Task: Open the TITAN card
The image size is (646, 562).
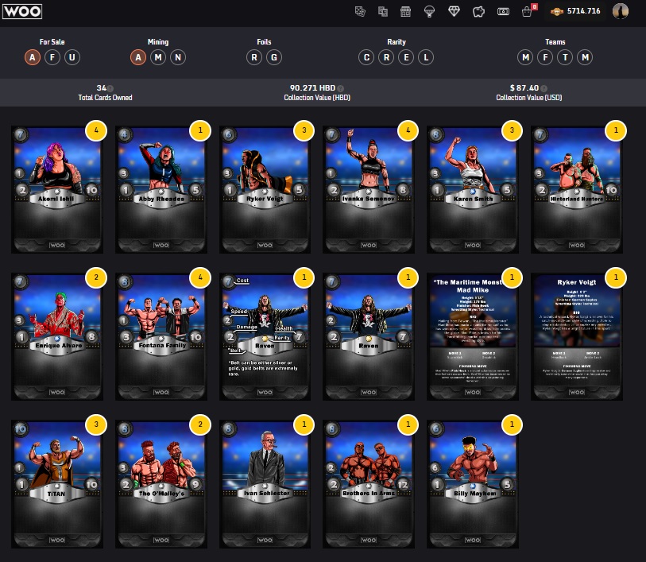Action: [57, 484]
